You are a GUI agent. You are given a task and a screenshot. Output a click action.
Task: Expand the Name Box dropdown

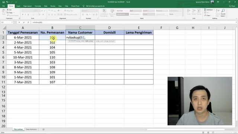12,22
